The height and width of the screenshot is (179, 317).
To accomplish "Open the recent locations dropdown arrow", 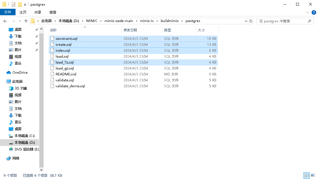I will pos(20,21).
